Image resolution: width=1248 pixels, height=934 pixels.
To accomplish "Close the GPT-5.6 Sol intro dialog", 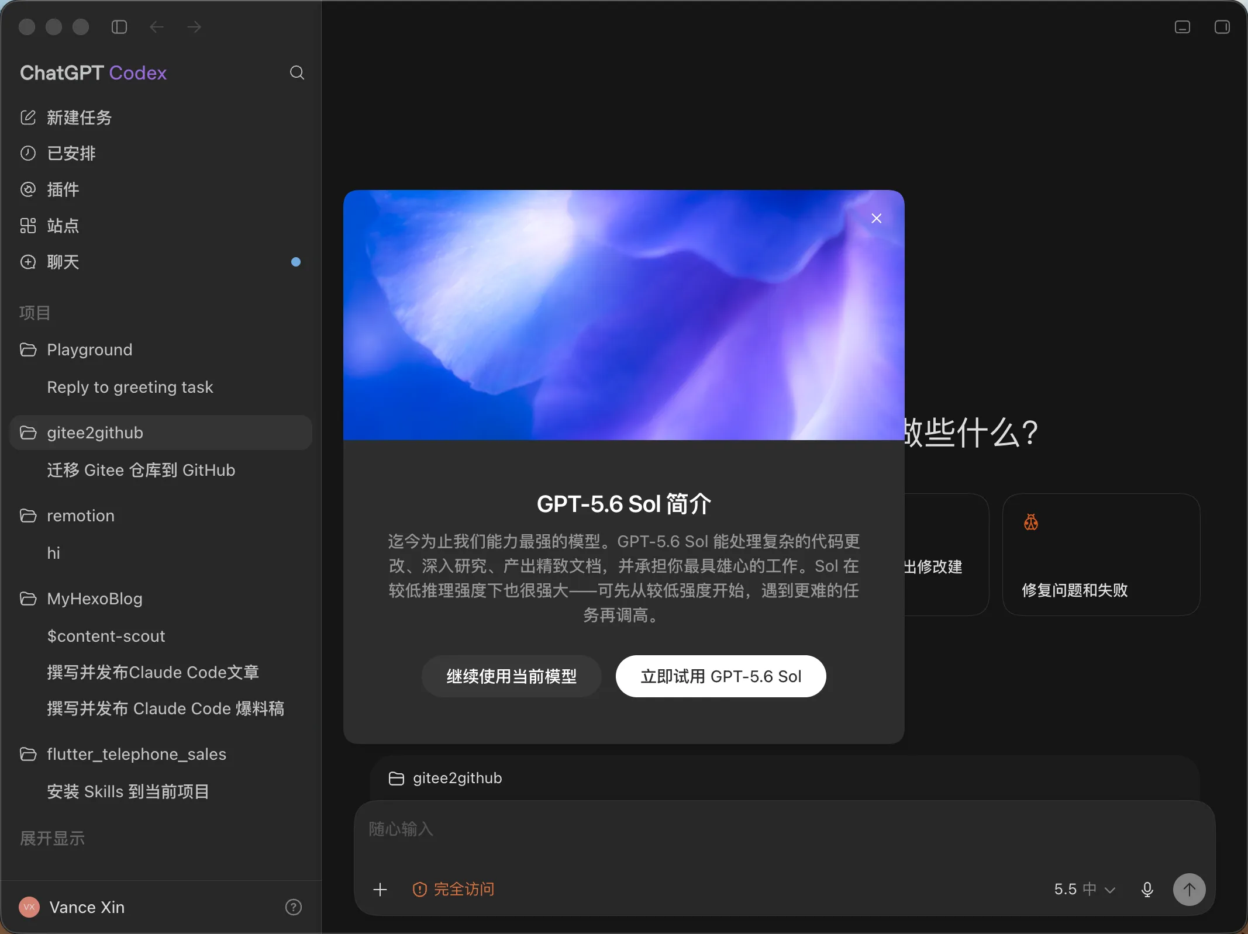I will pyautogui.click(x=876, y=218).
